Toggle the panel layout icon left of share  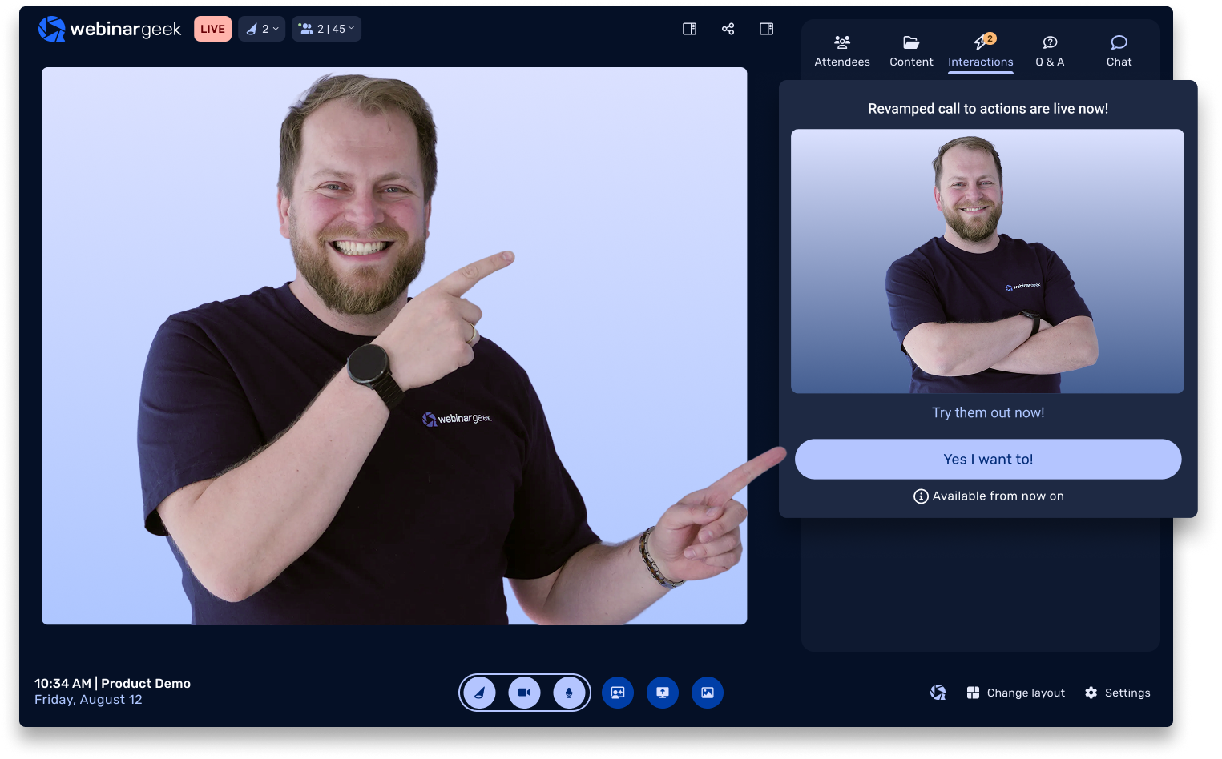click(689, 29)
